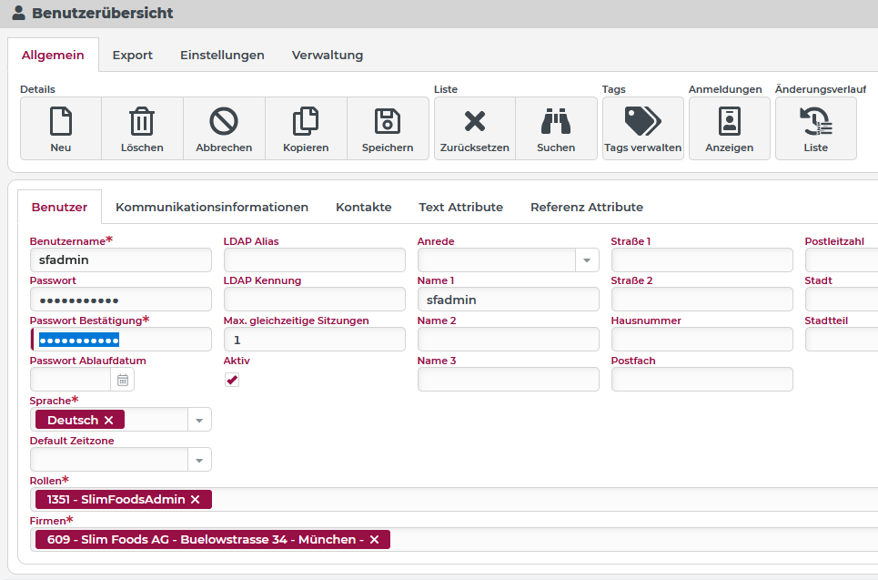The height and width of the screenshot is (580, 878).
Task: Click the Passwort Ablaufdatum date field
Action: click(71, 380)
